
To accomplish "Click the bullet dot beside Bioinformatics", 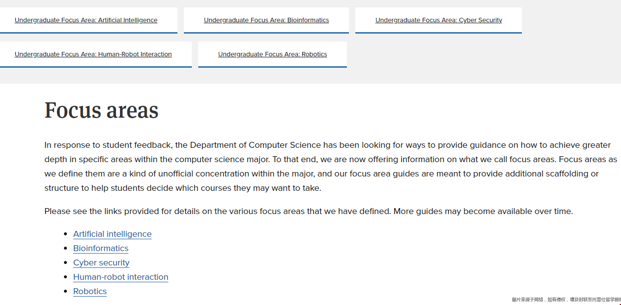I will [65, 248].
